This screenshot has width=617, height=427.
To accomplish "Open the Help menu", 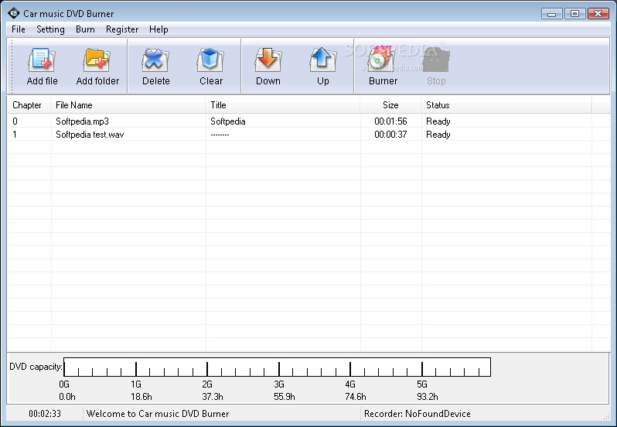I will [159, 29].
